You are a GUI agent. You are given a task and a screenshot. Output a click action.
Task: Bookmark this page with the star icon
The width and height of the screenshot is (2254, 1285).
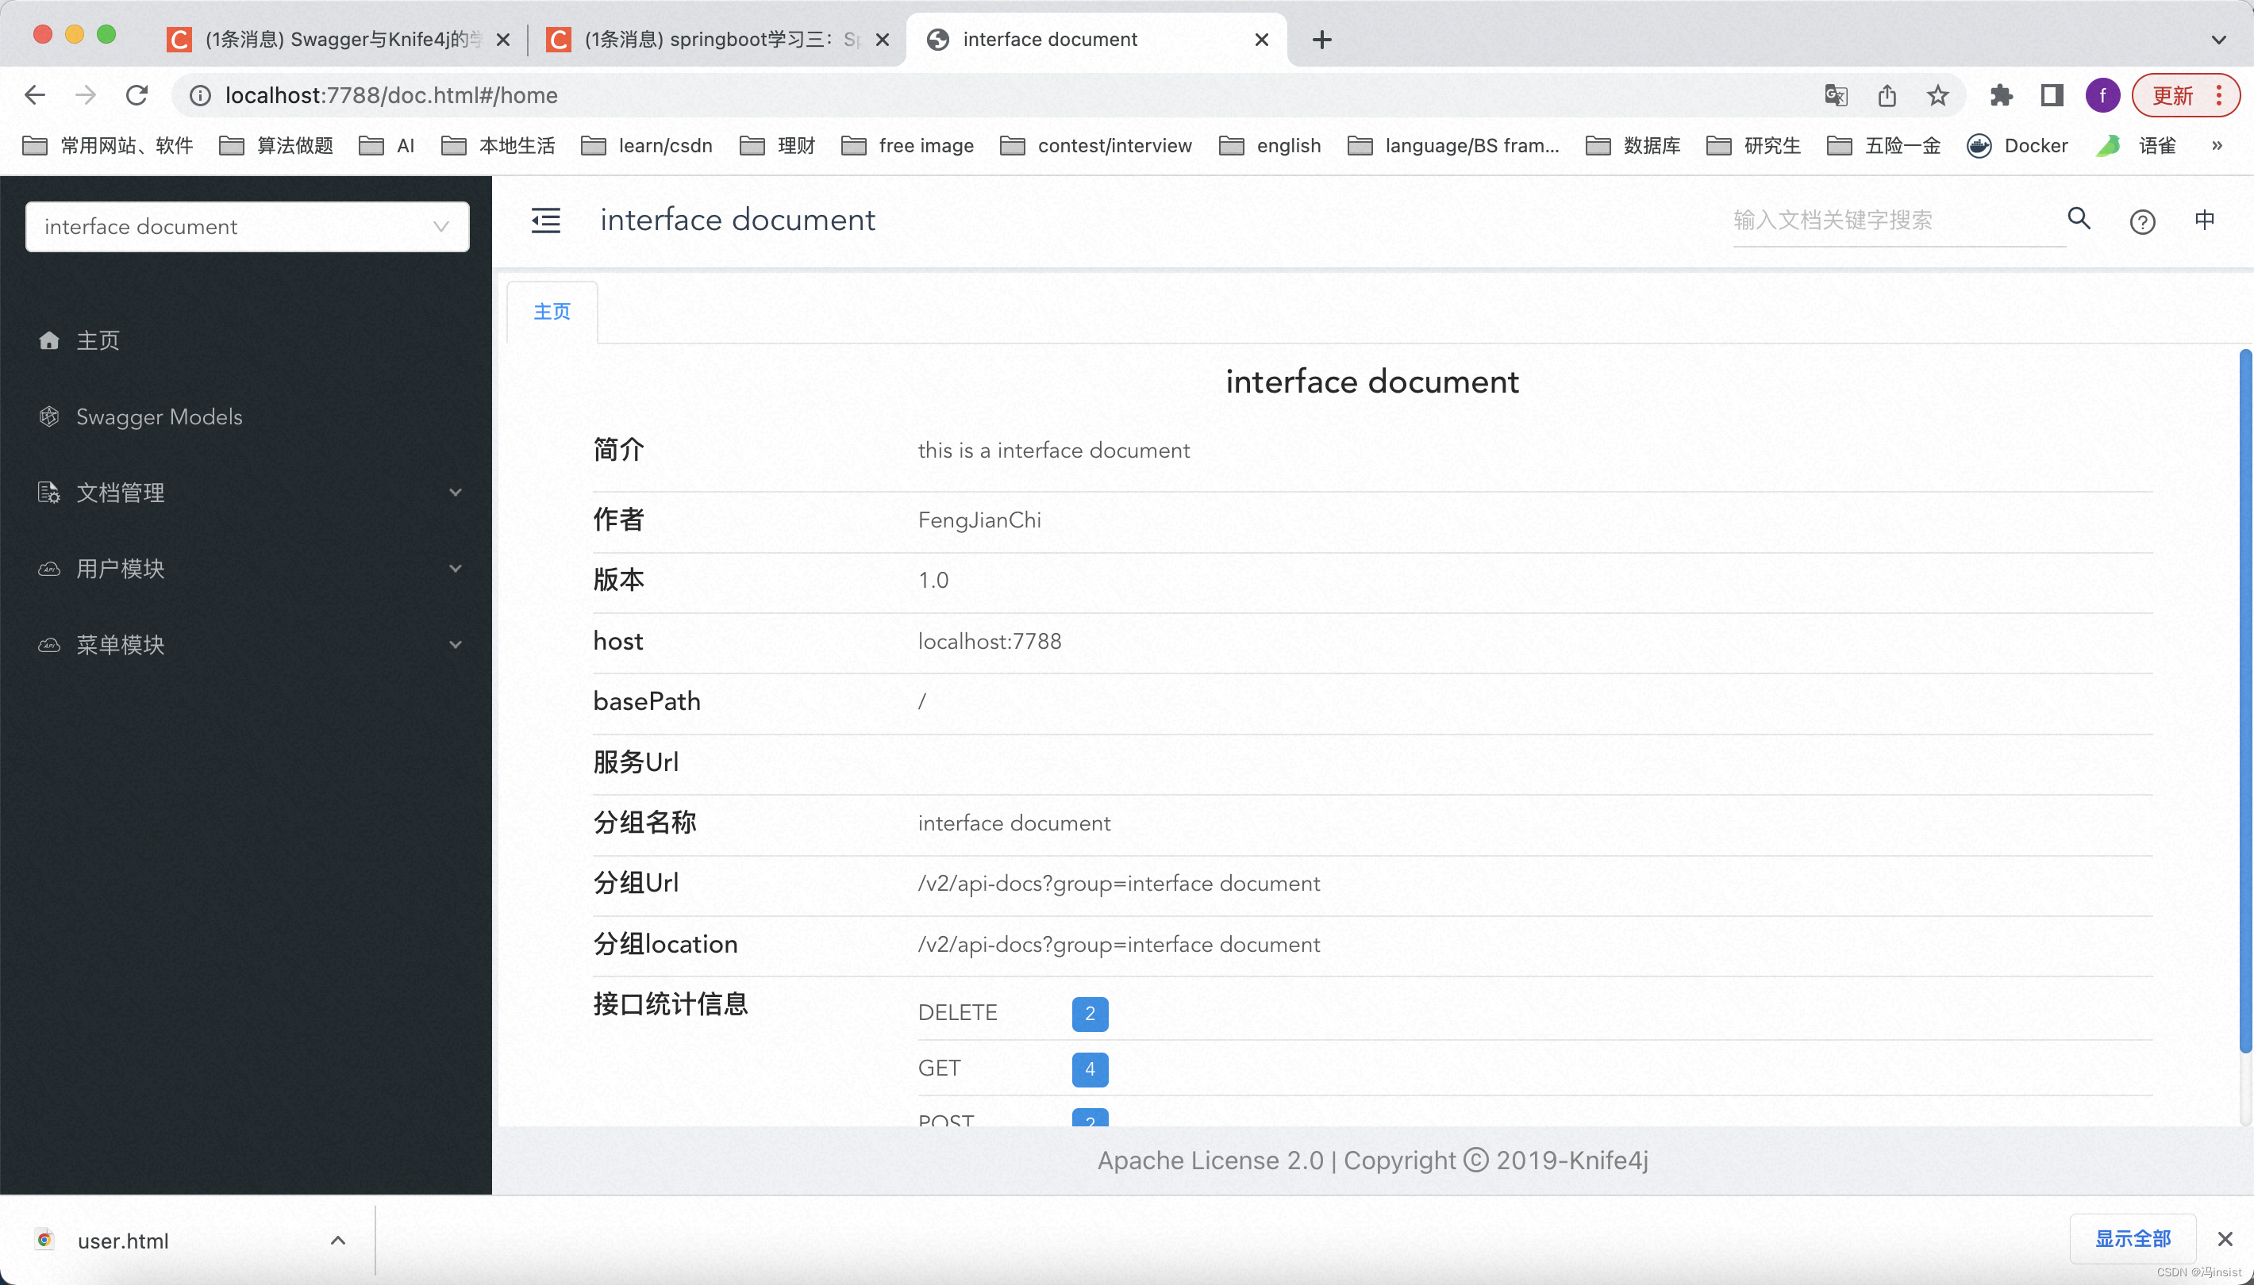tap(1937, 94)
